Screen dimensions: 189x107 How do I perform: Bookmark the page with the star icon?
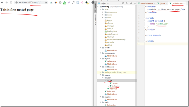point(46,3)
